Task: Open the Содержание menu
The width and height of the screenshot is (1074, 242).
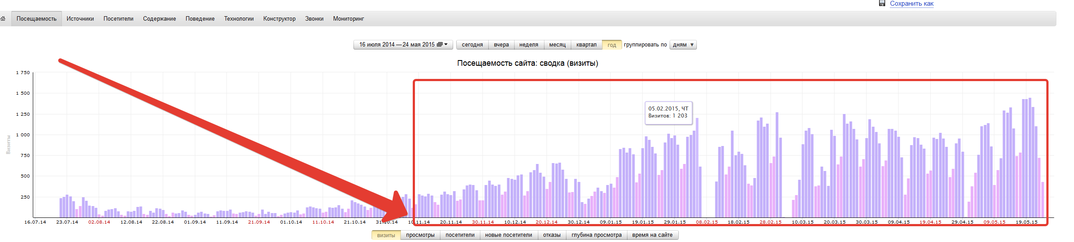Action: (x=159, y=19)
